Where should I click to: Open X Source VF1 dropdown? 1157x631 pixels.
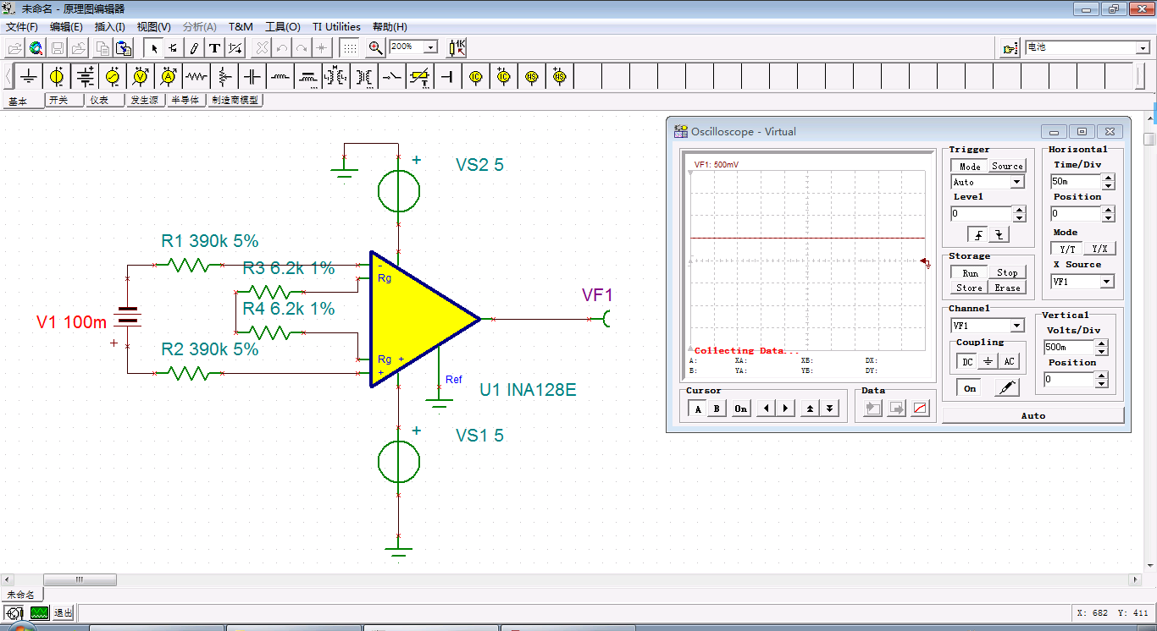tap(1106, 282)
